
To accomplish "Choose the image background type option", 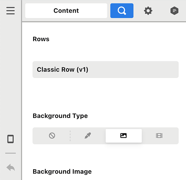I will point(124,136).
